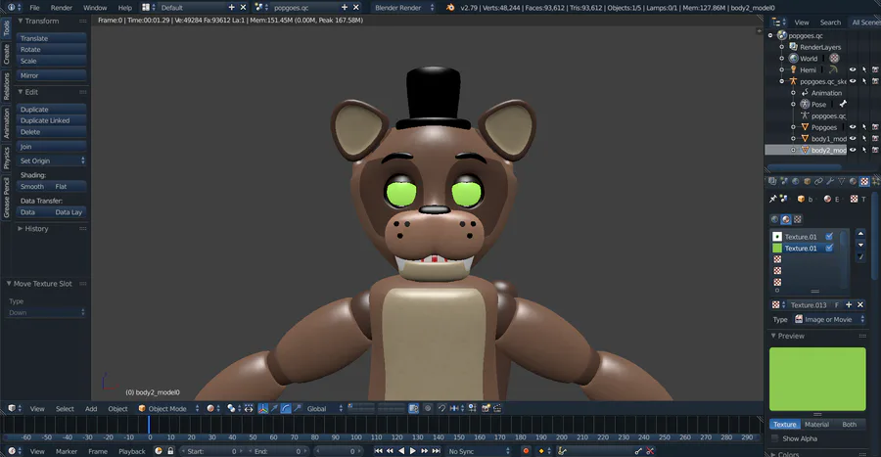Open the World properties tab icon
Screen dimensions: 881x457
[796, 181]
